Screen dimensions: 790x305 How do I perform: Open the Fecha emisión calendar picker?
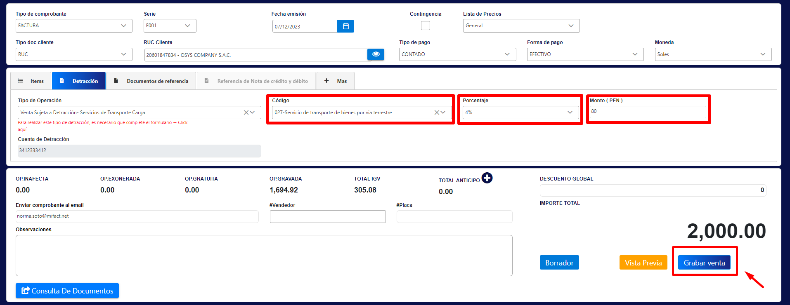tap(345, 26)
